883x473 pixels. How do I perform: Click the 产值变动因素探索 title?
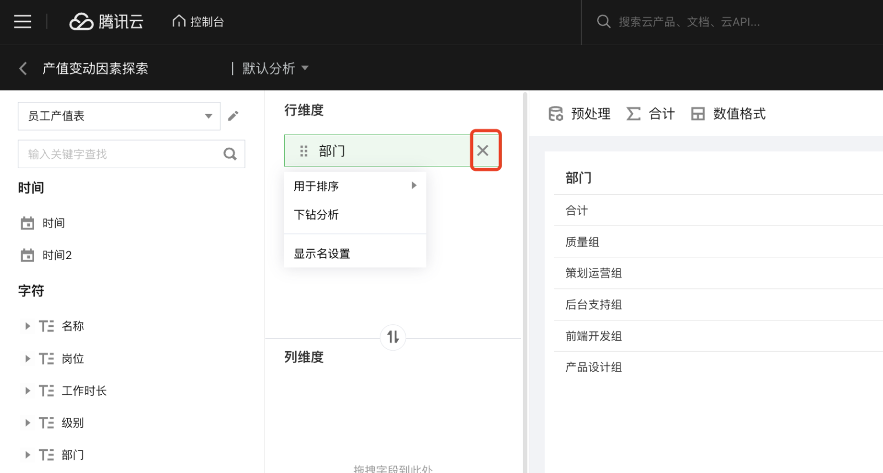click(x=95, y=68)
